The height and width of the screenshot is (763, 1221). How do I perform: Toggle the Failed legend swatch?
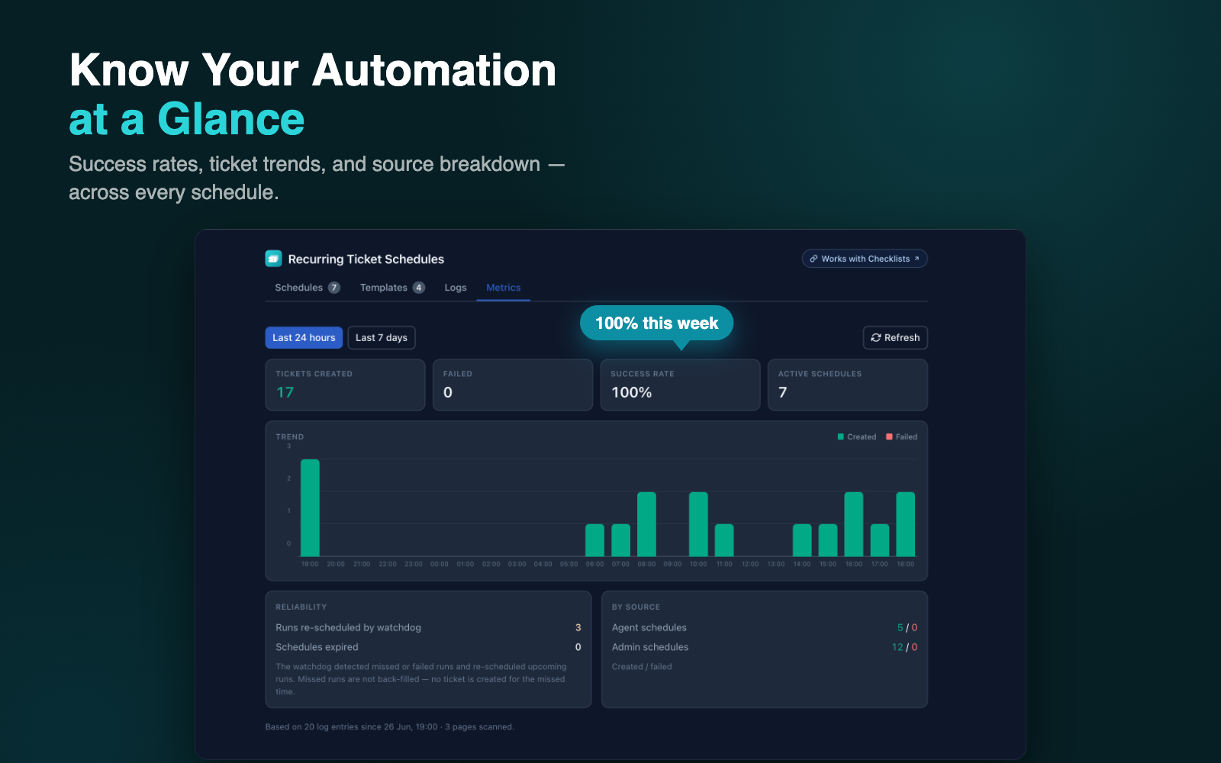[x=889, y=437]
